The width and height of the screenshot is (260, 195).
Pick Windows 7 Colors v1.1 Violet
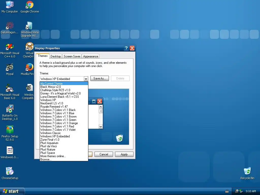tap(64, 130)
